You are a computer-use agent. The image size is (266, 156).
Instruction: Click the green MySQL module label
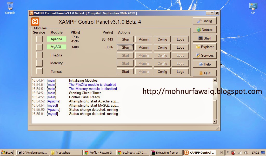(x=56, y=47)
